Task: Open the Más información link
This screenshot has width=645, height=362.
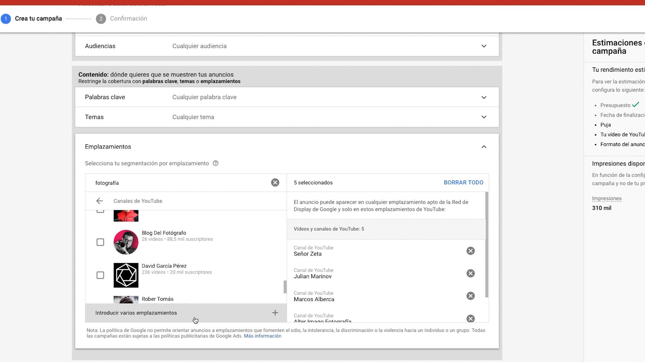Action: click(x=263, y=336)
